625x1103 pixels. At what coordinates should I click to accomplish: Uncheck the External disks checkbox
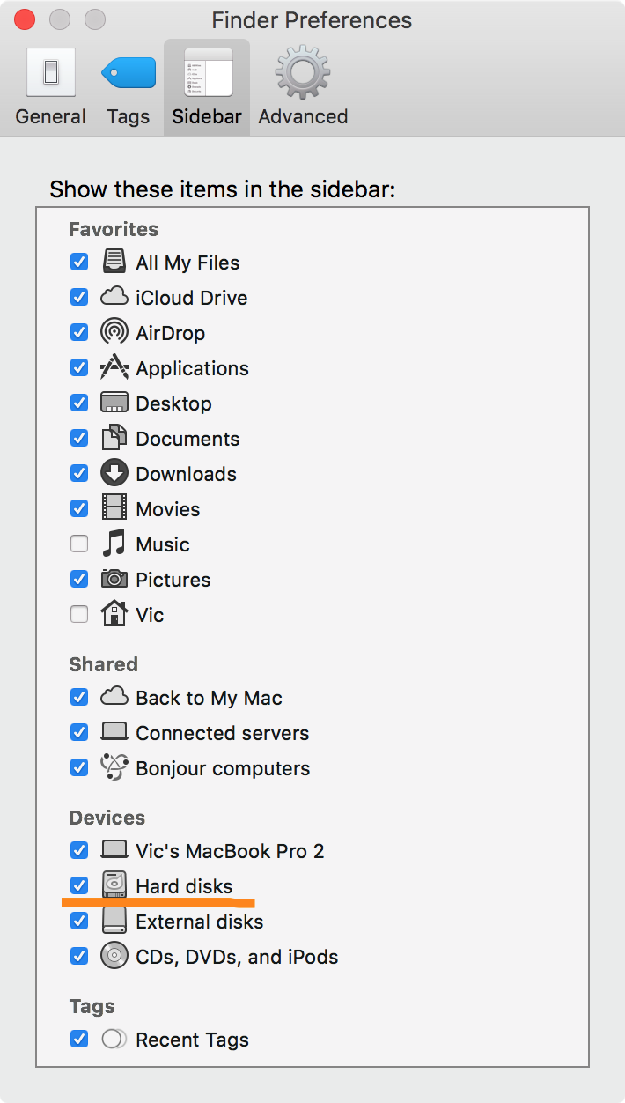(x=79, y=921)
